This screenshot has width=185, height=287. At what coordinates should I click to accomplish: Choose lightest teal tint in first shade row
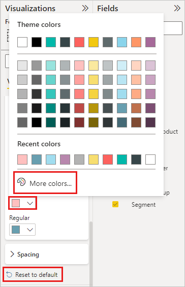click(x=51, y=66)
